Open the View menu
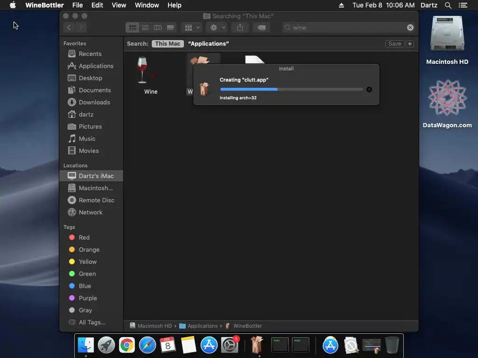This screenshot has width=478, height=358. click(x=119, y=5)
